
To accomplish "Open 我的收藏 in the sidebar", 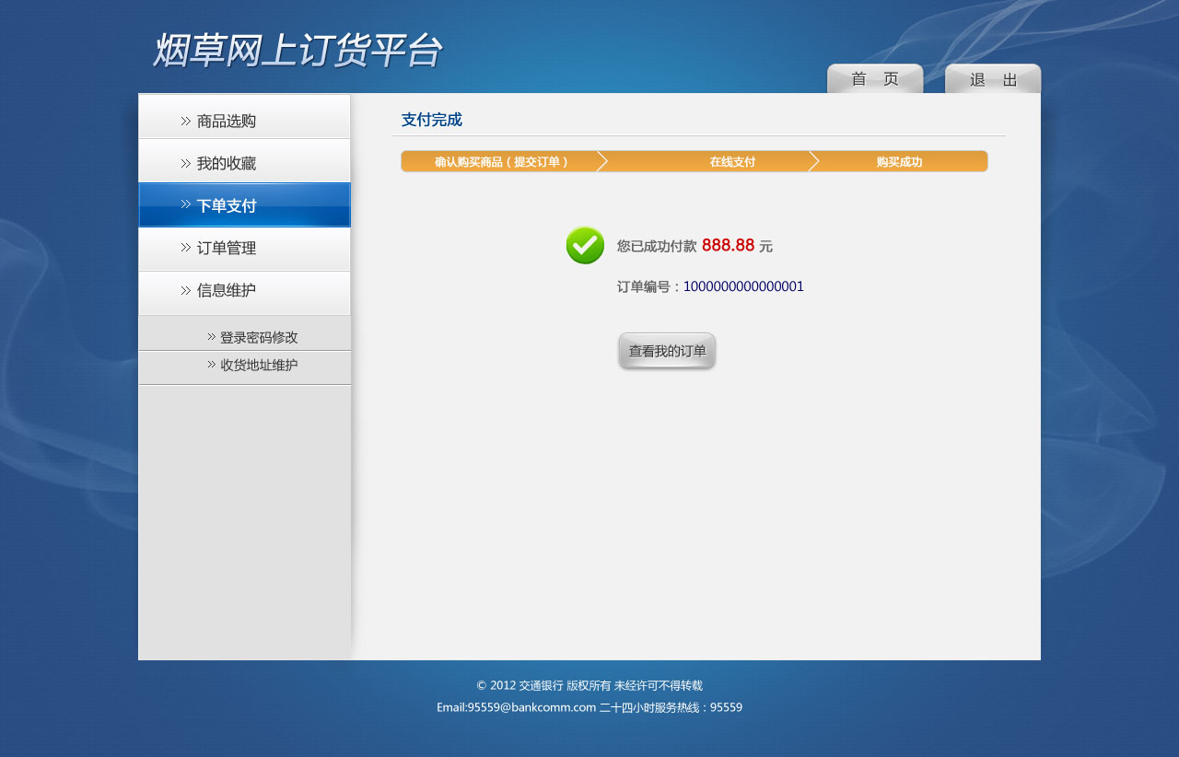I will tap(244, 161).
